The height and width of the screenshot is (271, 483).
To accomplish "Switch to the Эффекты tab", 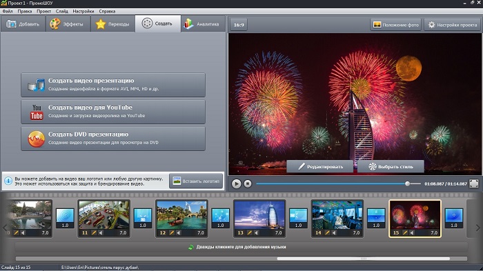I will click(68, 24).
